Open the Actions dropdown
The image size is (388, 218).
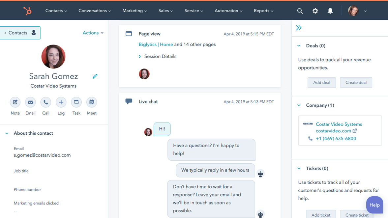pos(93,33)
